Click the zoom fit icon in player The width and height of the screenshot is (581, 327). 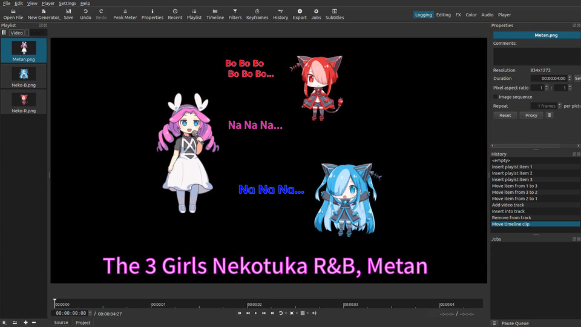(292, 313)
